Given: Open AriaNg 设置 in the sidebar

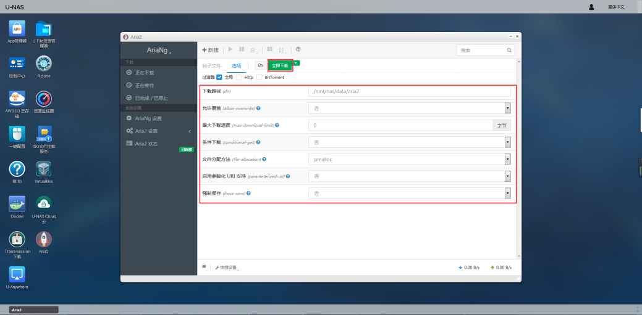Looking at the screenshot, I should [159, 118].
